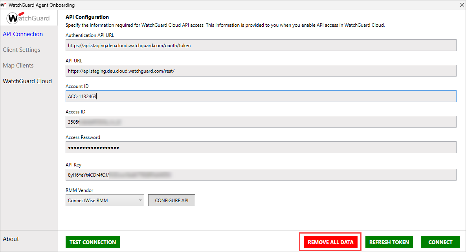
Task: Click the API URL text box
Action: pyautogui.click(x=261, y=70)
